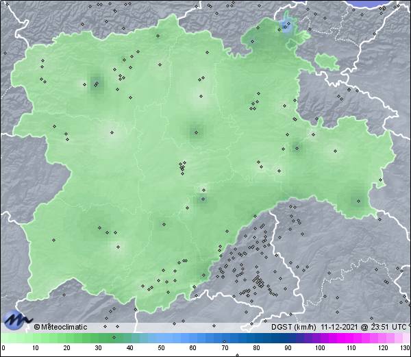
Task: Click the 100 label on the scale
Action: [320, 348]
